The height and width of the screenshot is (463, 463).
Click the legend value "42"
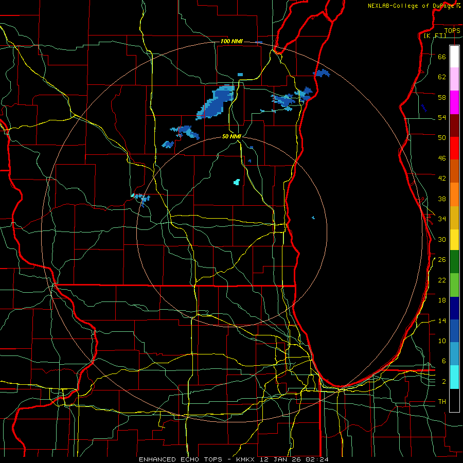(x=442, y=179)
